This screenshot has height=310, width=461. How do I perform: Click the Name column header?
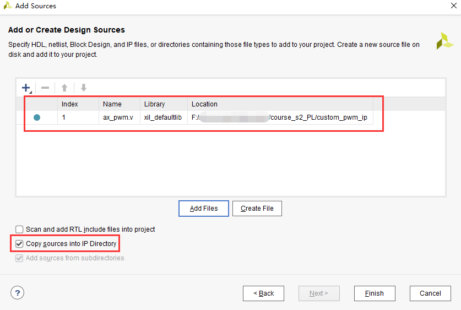click(120, 104)
